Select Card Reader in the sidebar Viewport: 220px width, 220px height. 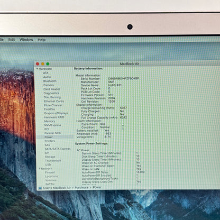click(52, 89)
